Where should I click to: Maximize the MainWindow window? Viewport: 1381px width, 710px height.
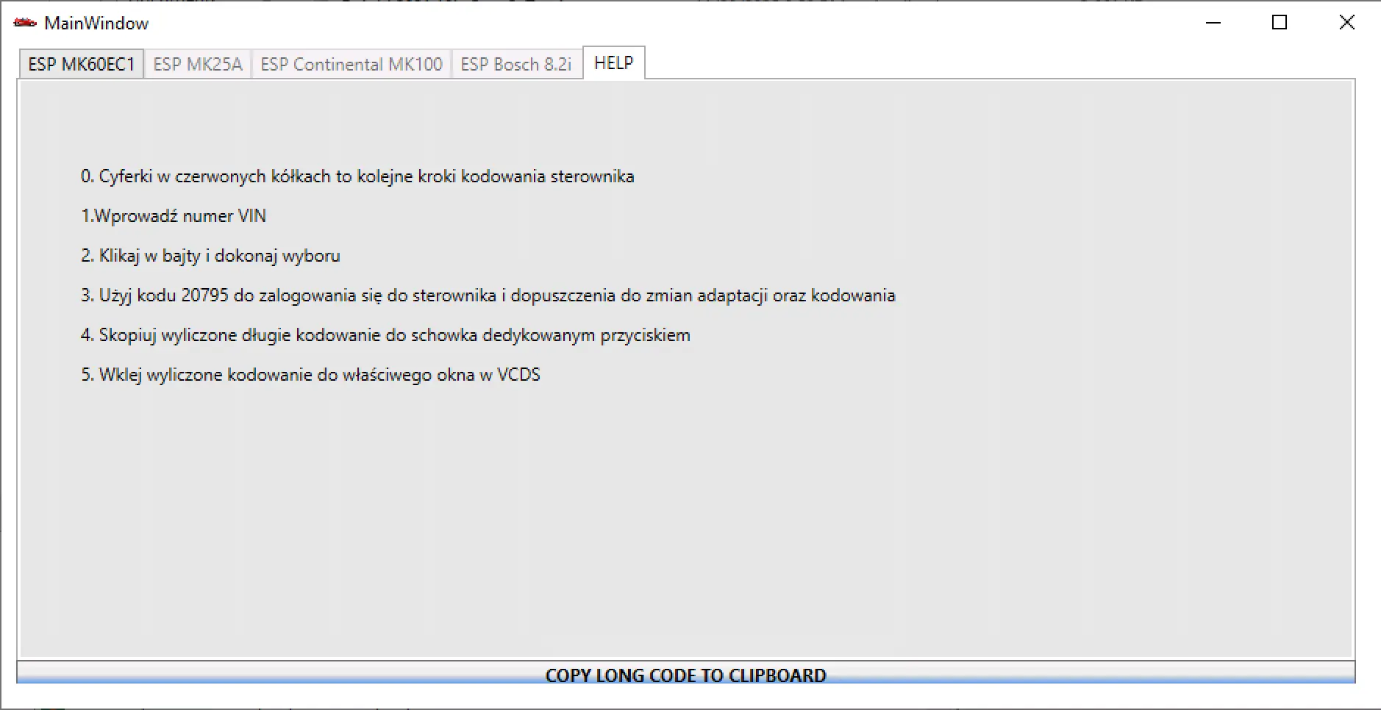pyautogui.click(x=1279, y=23)
